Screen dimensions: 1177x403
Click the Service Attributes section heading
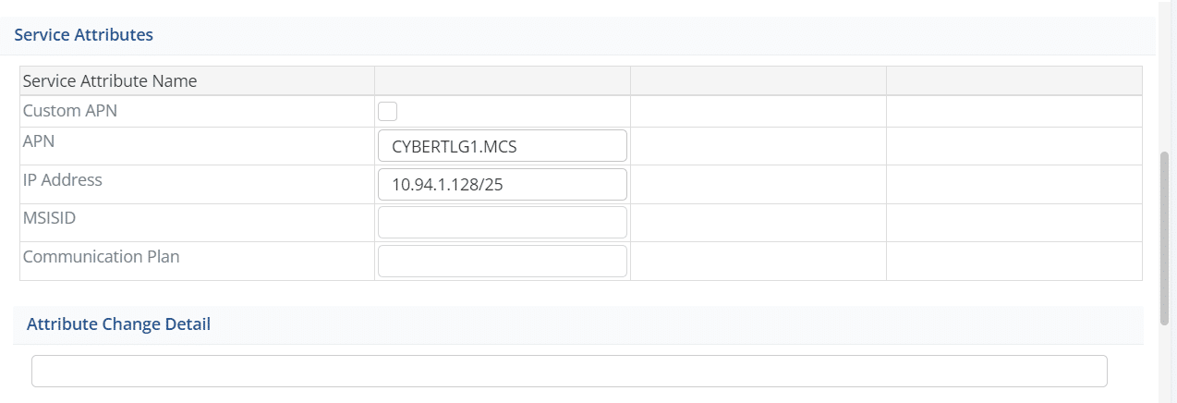click(x=83, y=35)
